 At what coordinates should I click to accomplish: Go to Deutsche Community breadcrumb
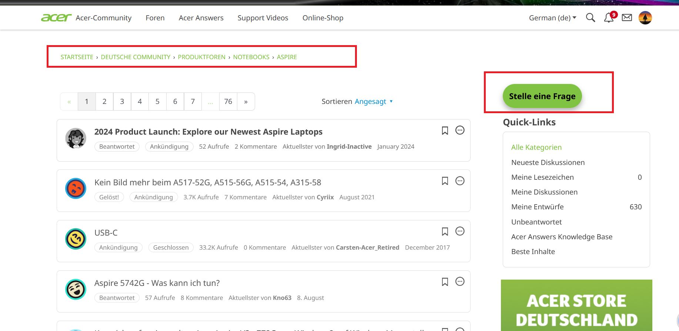pos(136,57)
